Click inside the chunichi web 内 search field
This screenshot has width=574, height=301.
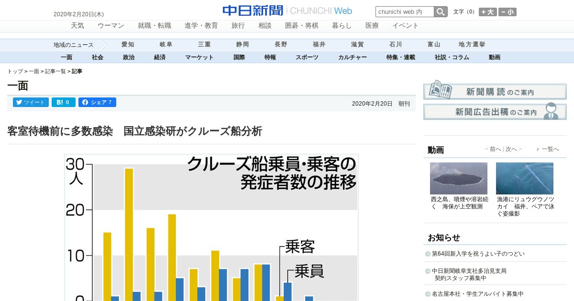pyautogui.click(x=405, y=12)
